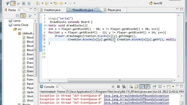Open next annotation dropdown arrow
The image size is (187, 105).
coord(42,3)
